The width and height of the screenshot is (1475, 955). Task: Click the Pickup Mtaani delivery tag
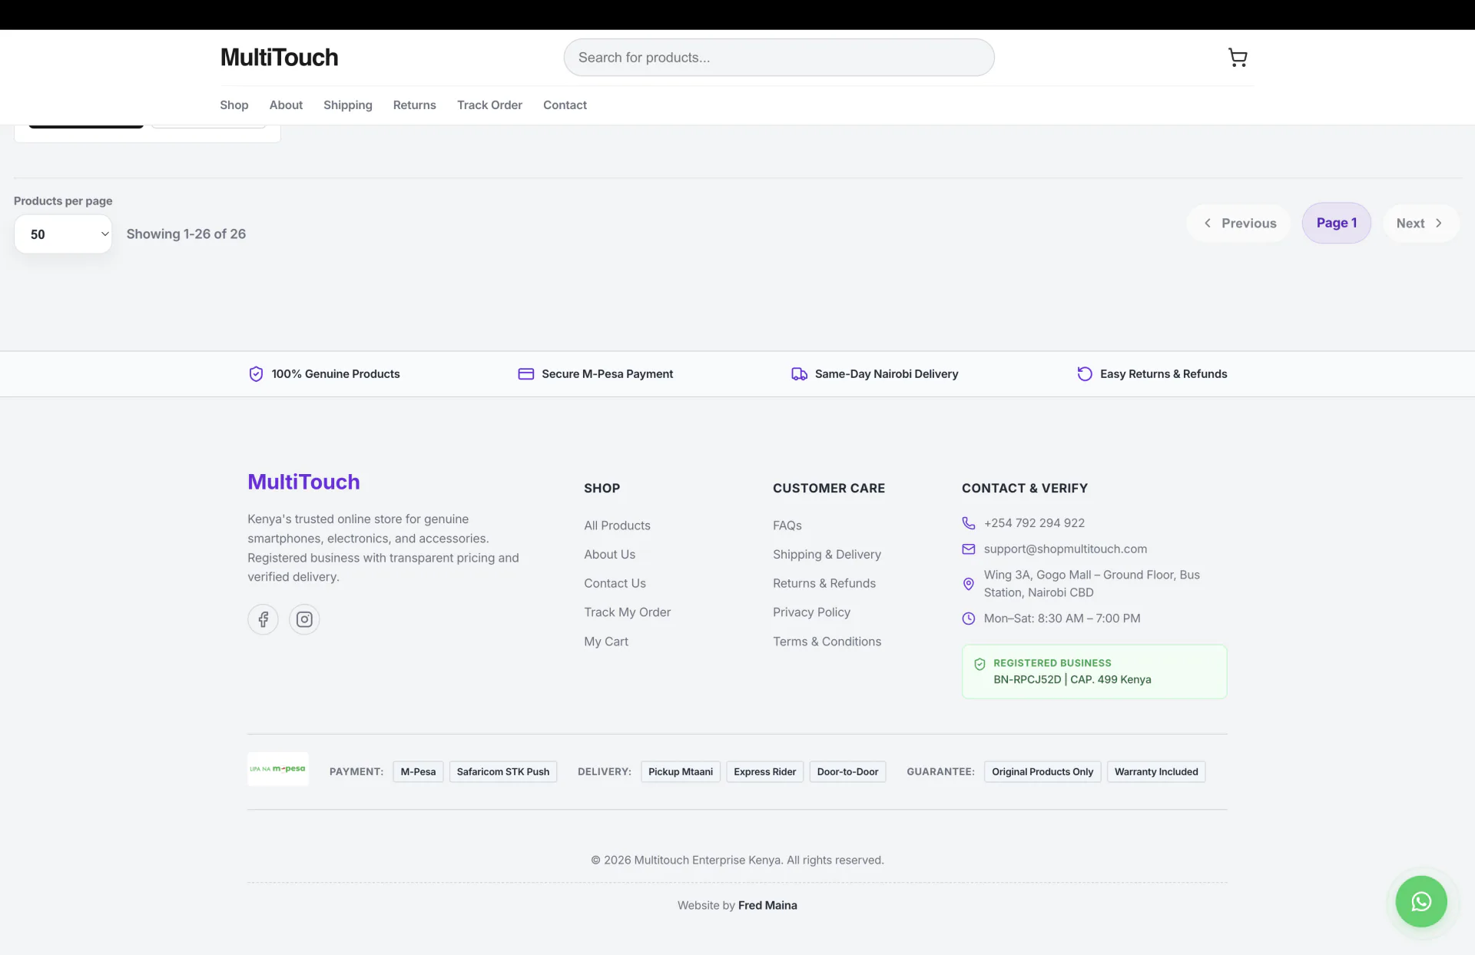click(x=681, y=772)
